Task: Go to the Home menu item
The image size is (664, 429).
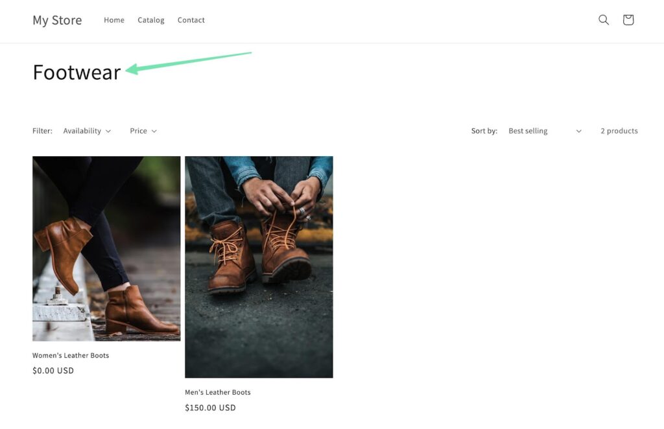Action: coord(114,20)
